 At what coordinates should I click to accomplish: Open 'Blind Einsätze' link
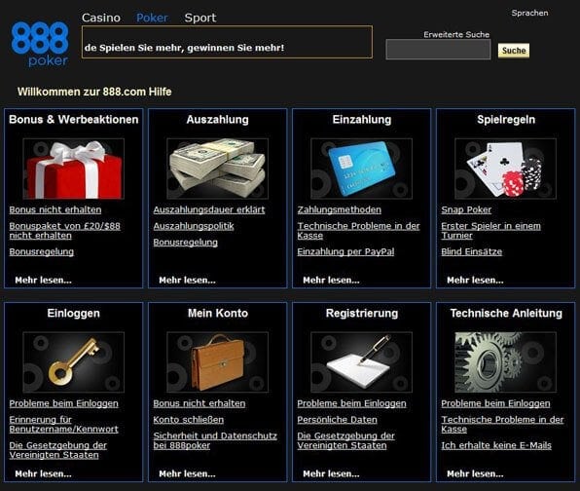coord(472,251)
